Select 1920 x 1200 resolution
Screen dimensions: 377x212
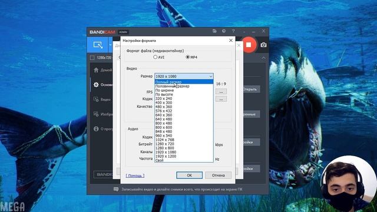(184, 156)
